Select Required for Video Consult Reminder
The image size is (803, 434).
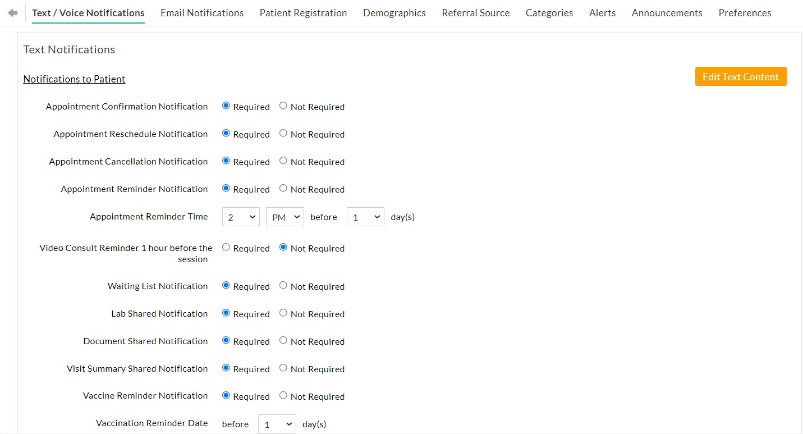pos(226,246)
